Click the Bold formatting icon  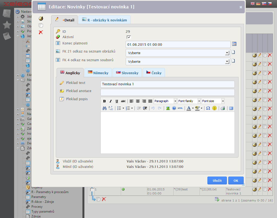105,101
